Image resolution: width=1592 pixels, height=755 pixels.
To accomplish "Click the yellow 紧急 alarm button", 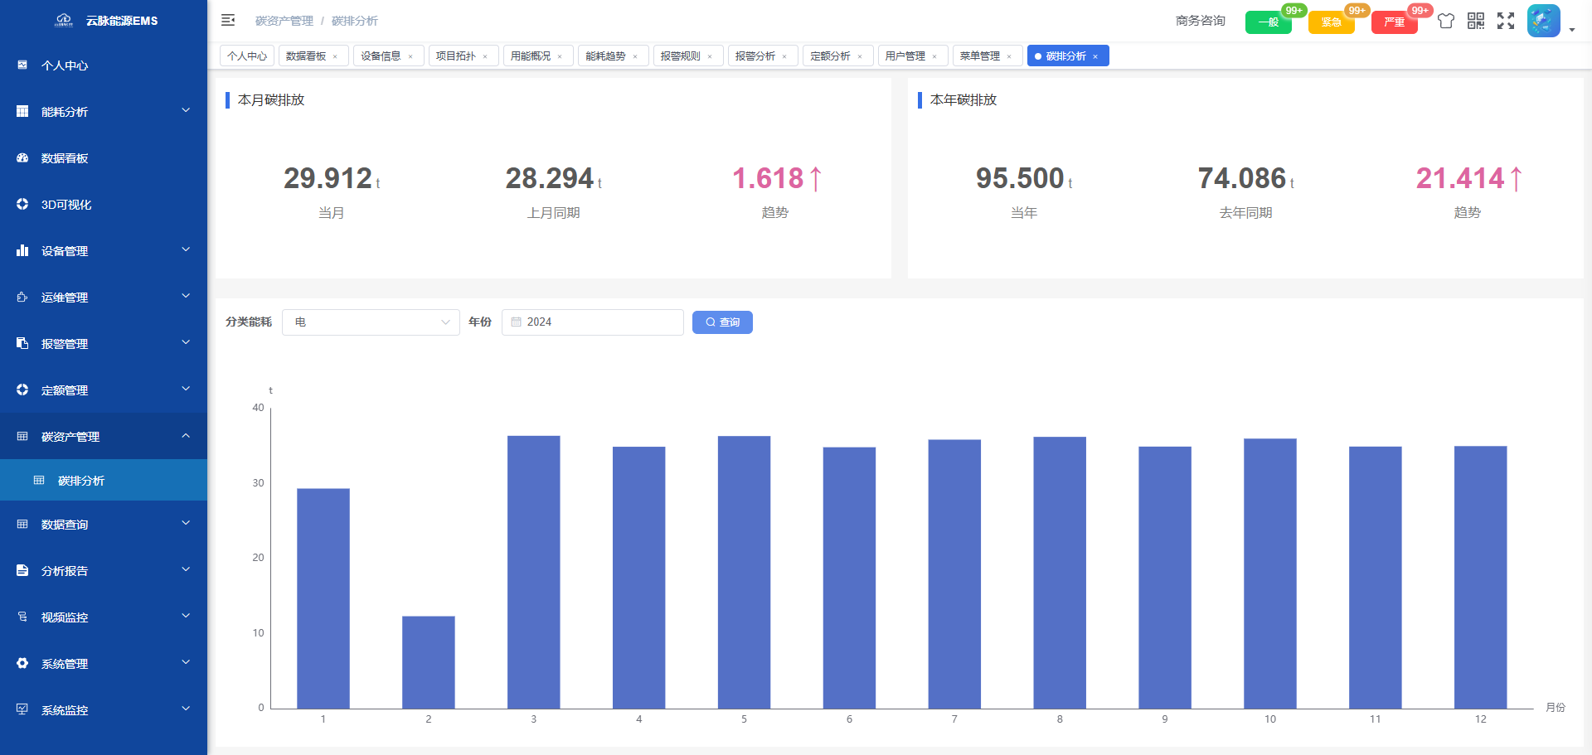I will coord(1331,22).
